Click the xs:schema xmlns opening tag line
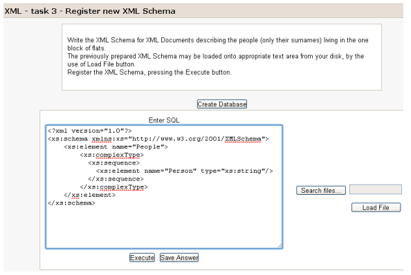The image size is (411, 275). [158, 139]
